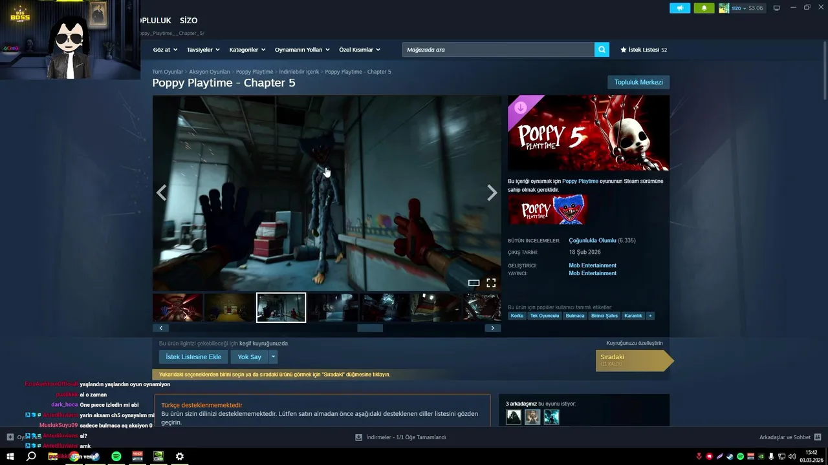The height and width of the screenshot is (465, 828).
Task: Move the thumbnail strip scrollbar handle
Action: coord(370,328)
